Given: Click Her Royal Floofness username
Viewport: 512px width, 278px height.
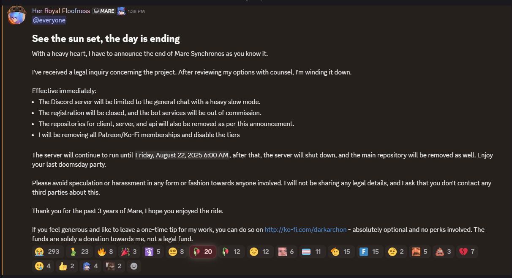Looking at the screenshot, I should 61,11.
